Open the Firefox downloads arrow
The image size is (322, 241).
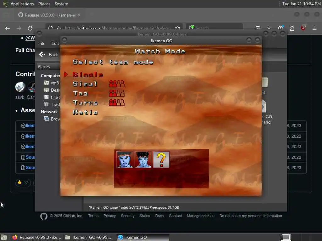pos(269,28)
